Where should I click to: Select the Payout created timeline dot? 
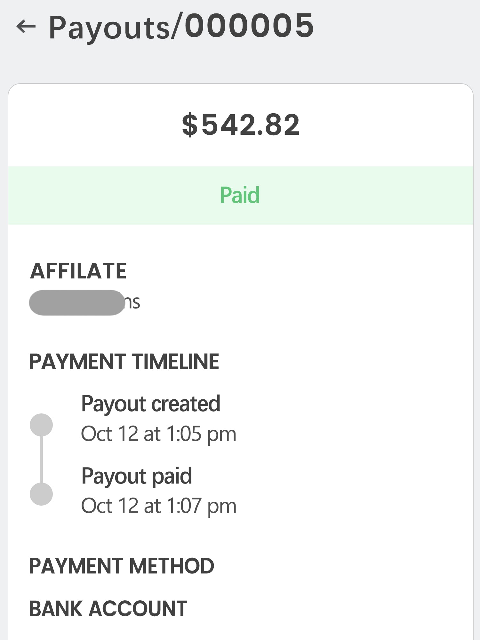pos(41,425)
